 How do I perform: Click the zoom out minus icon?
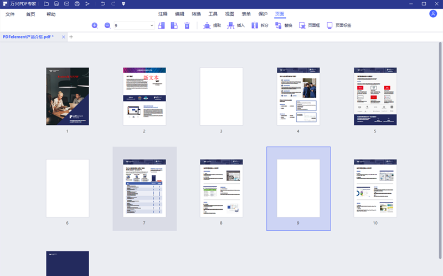(107, 25)
